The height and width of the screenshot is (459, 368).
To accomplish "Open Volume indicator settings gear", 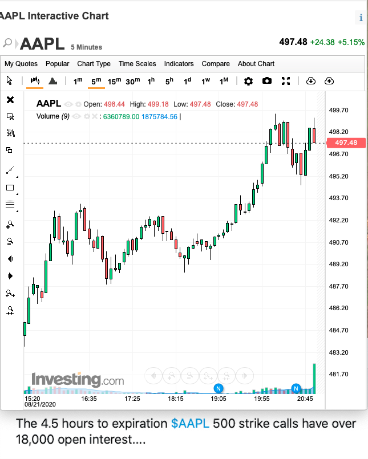I will (x=87, y=116).
